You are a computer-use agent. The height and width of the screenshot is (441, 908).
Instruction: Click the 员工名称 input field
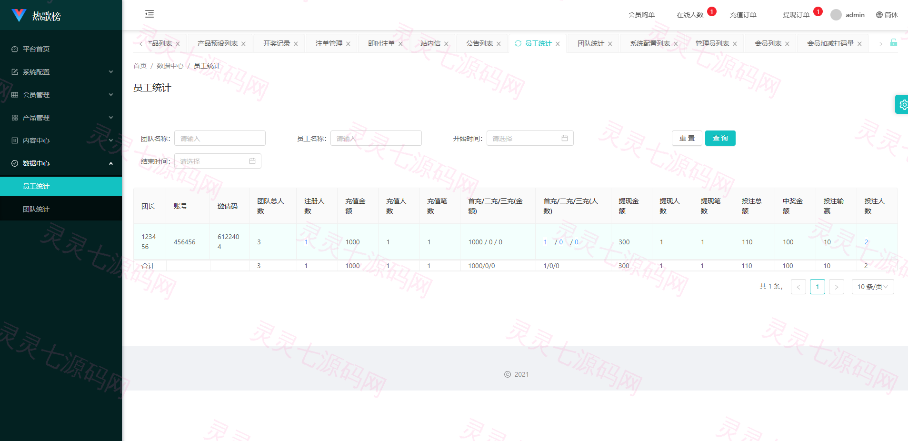pos(376,138)
